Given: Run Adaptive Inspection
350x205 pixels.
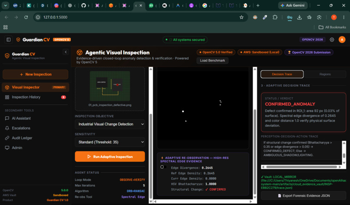Looking at the screenshot, I should 110,157.
